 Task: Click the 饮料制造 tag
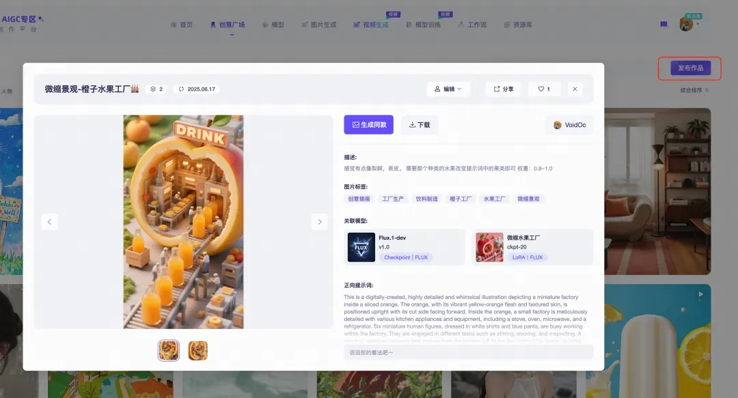coord(426,199)
